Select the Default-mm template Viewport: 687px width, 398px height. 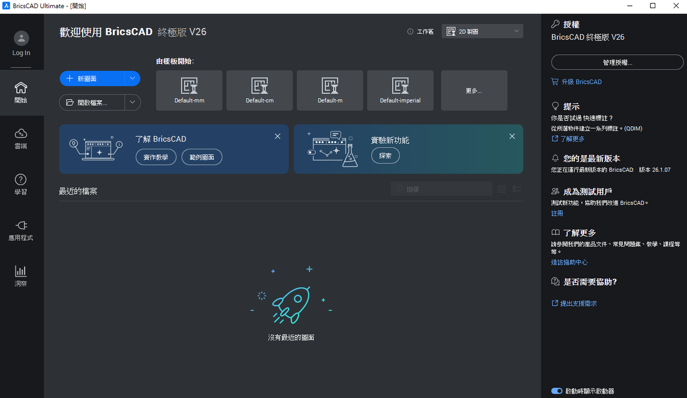pos(189,90)
